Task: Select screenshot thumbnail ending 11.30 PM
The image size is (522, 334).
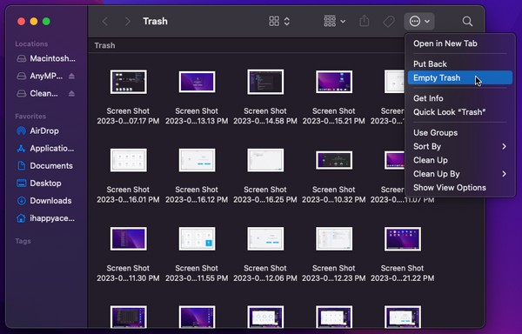Action: point(128,239)
